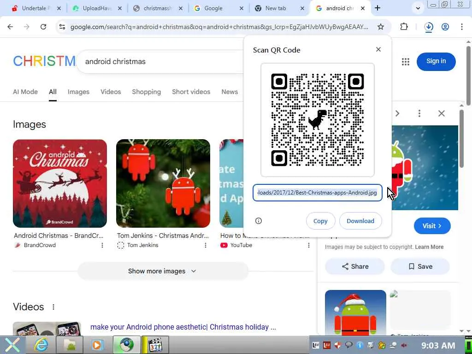Open Santa android related image thumbnail

pyautogui.click(x=355, y=313)
